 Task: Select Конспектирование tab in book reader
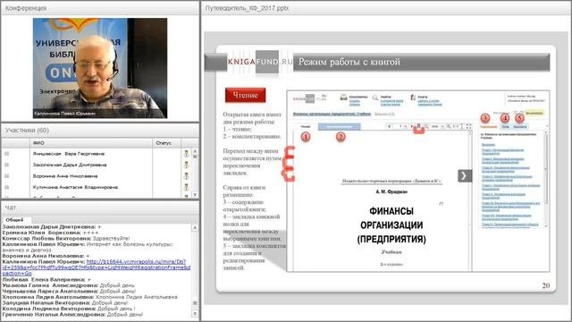pos(340,126)
